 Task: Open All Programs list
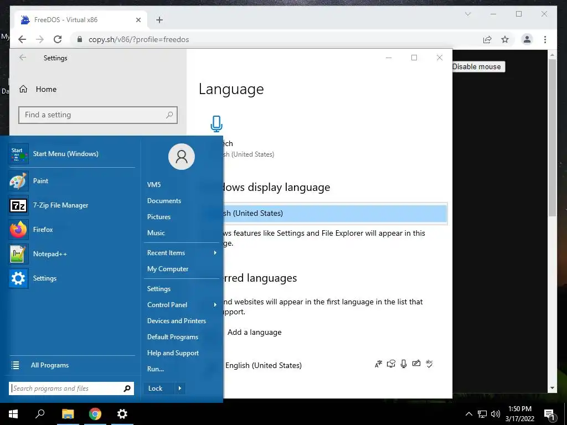tap(71, 365)
